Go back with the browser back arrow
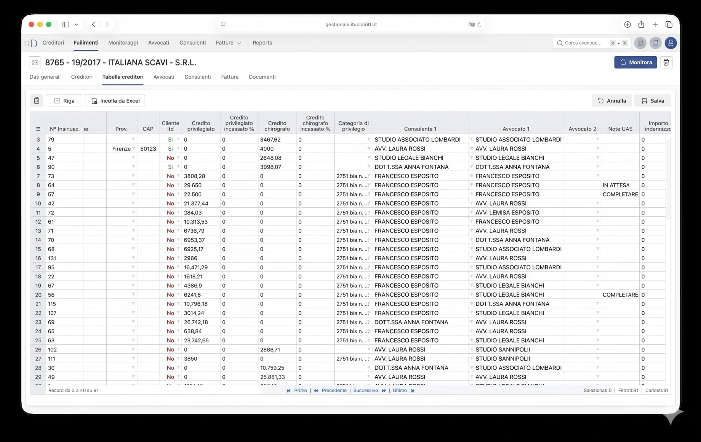 (93, 24)
